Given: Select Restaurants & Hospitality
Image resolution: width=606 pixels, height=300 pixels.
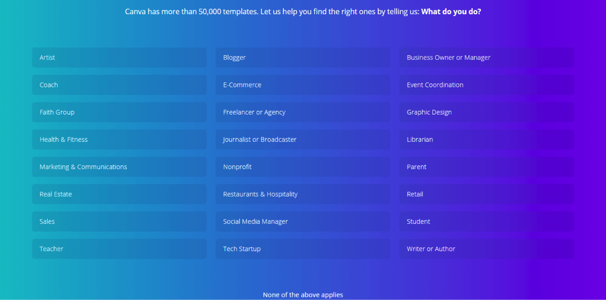Looking at the screenshot, I should (x=303, y=195).
